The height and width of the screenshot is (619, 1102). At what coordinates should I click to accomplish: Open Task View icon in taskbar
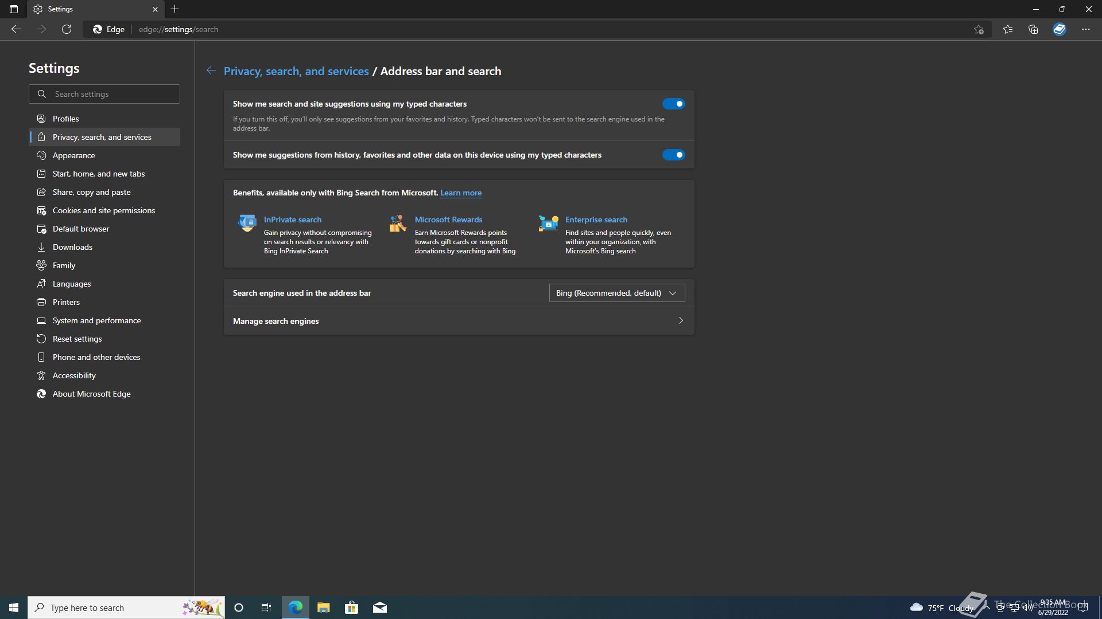tap(266, 608)
